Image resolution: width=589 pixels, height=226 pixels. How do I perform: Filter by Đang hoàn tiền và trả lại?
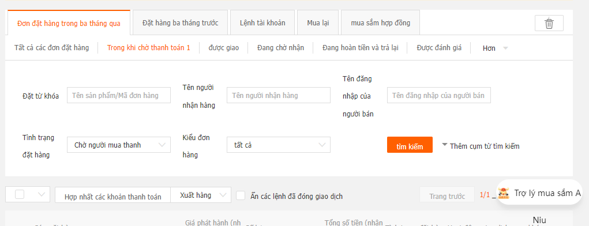(x=360, y=48)
